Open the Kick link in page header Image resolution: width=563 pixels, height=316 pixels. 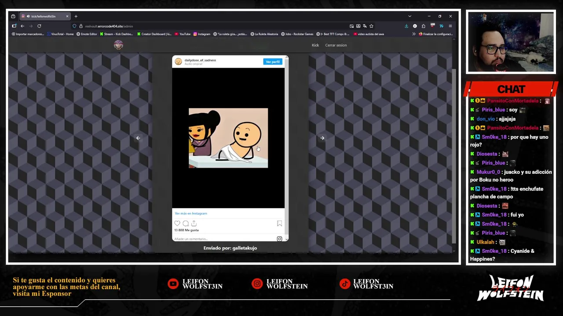point(315,45)
